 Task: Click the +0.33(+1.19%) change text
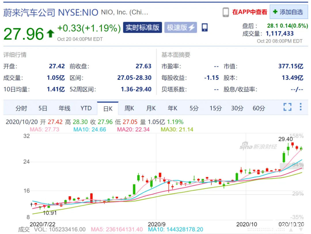[x=89, y=28]
